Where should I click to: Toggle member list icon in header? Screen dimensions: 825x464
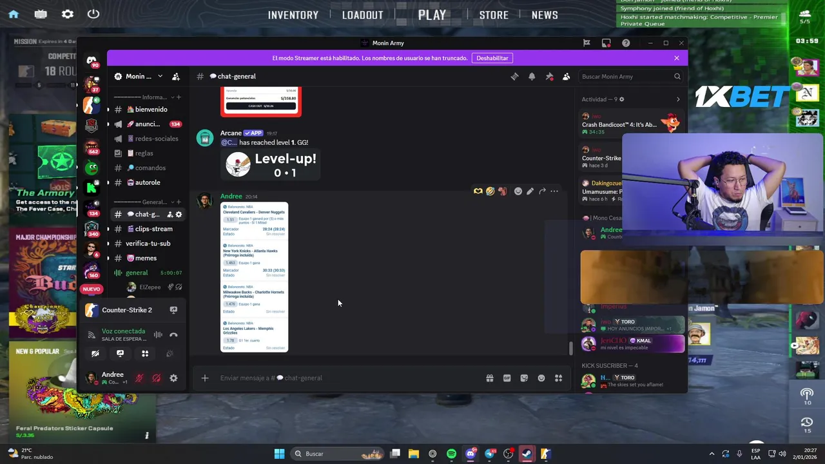(566, 76)
